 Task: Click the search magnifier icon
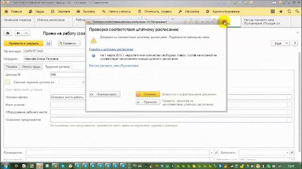297,11
